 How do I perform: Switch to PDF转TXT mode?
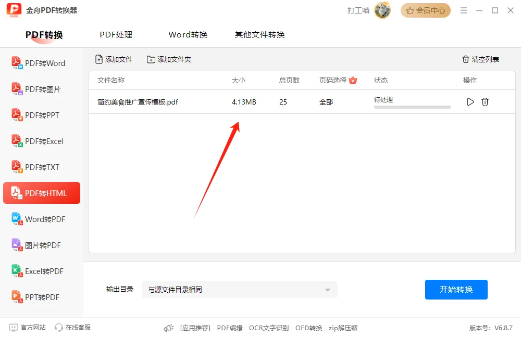[42, 167]
